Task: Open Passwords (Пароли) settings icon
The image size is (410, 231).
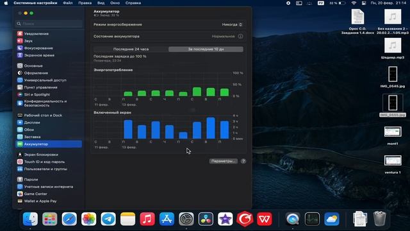Action: coord(20,180)
